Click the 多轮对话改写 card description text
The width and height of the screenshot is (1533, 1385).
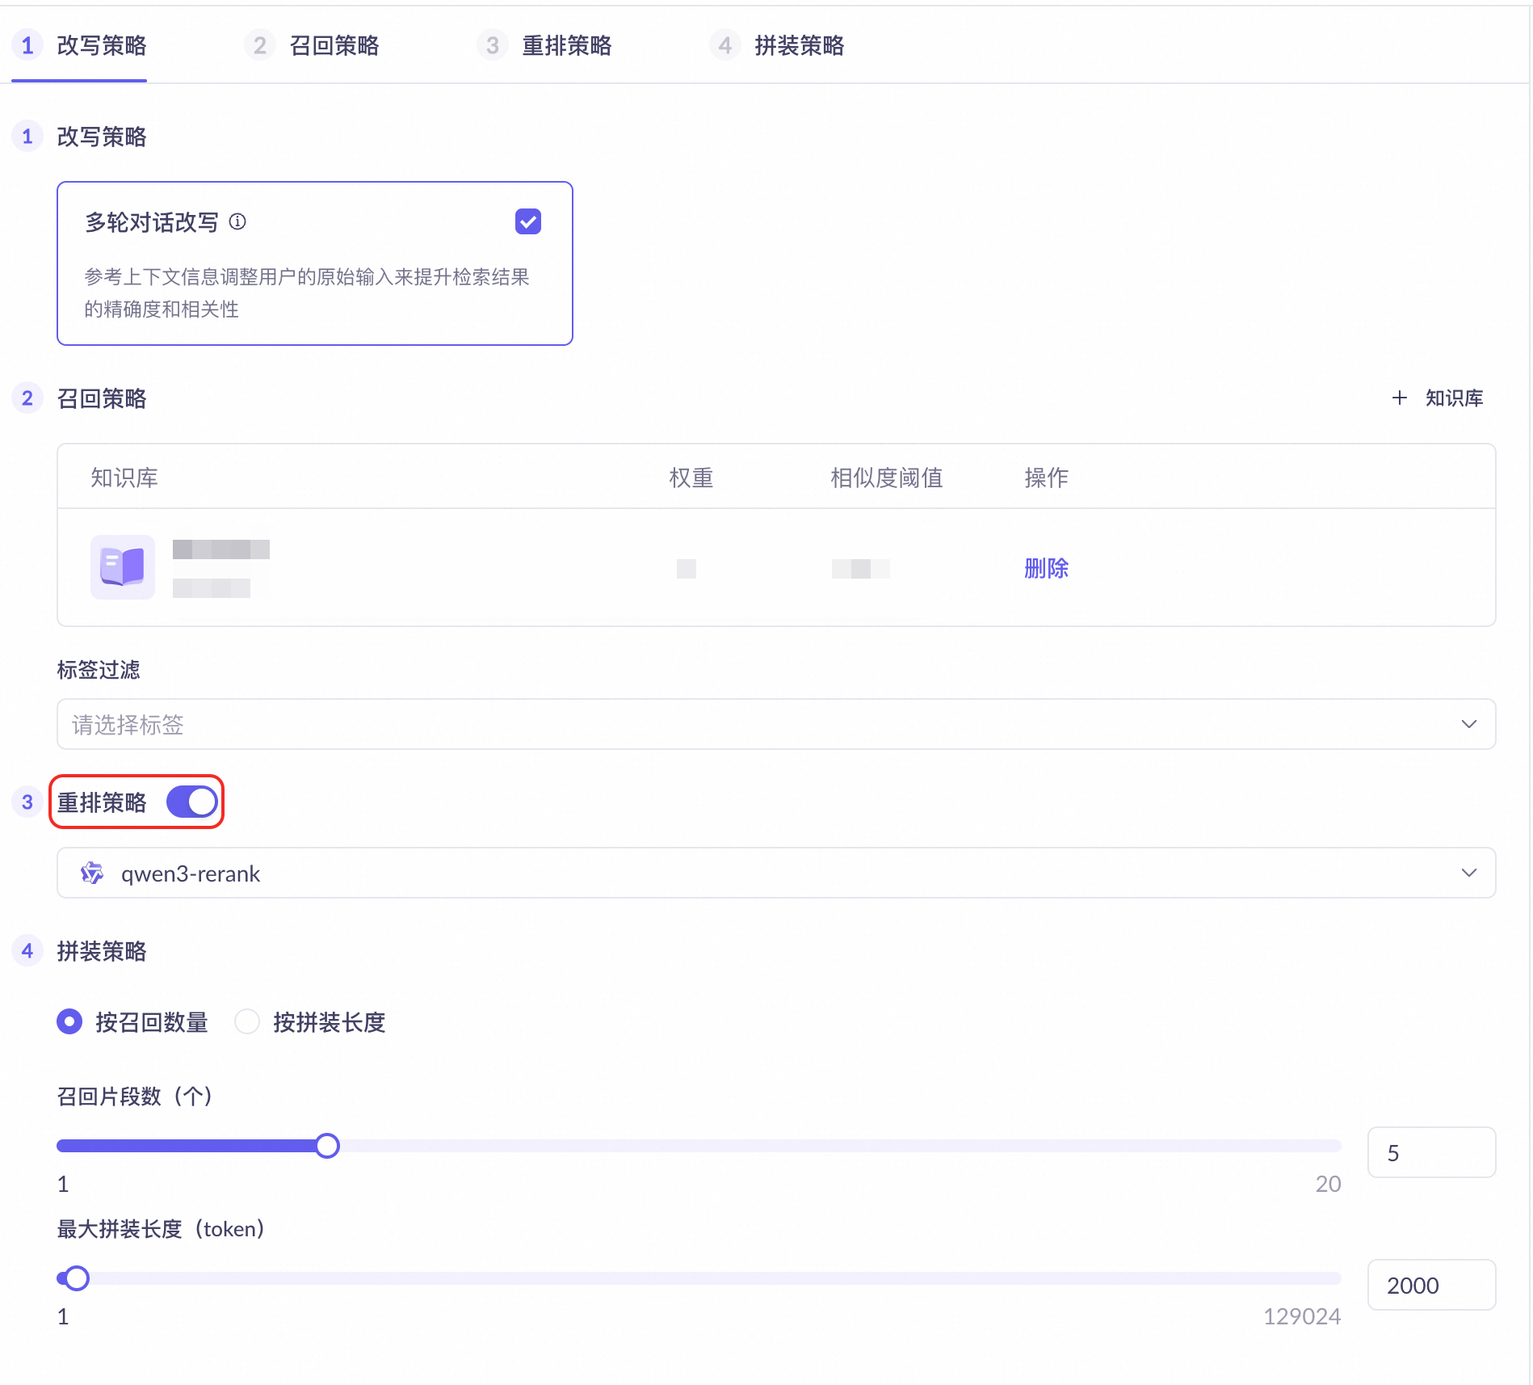[307, 293]
